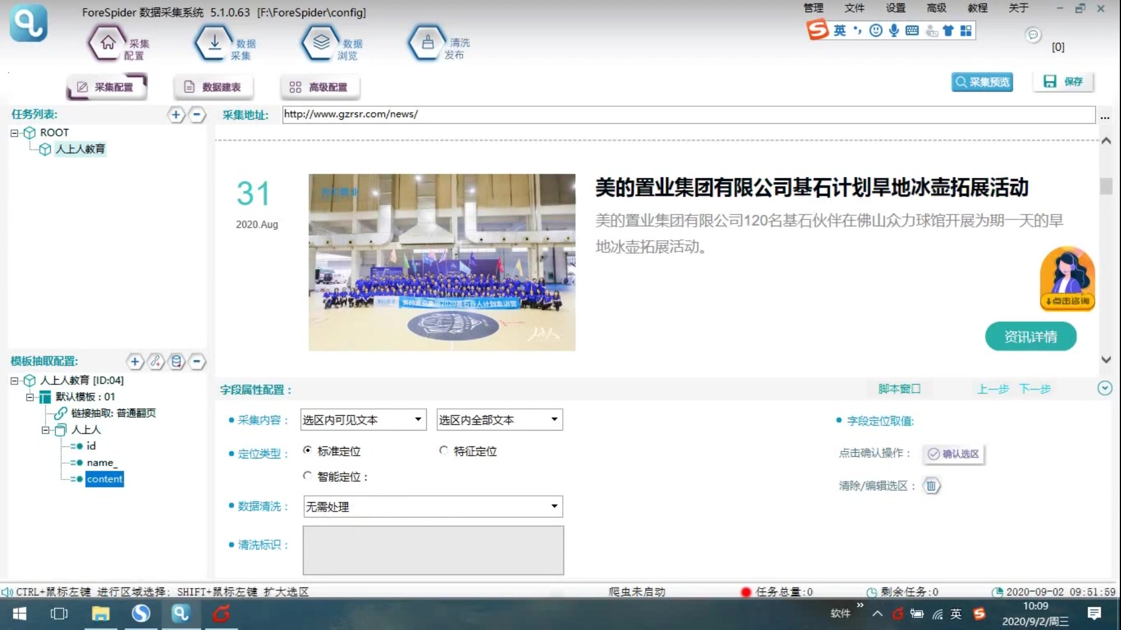The image size is (1121, 630).
Task: Open the 选区内全部文本 dropdown
Action: pos(500,419)
